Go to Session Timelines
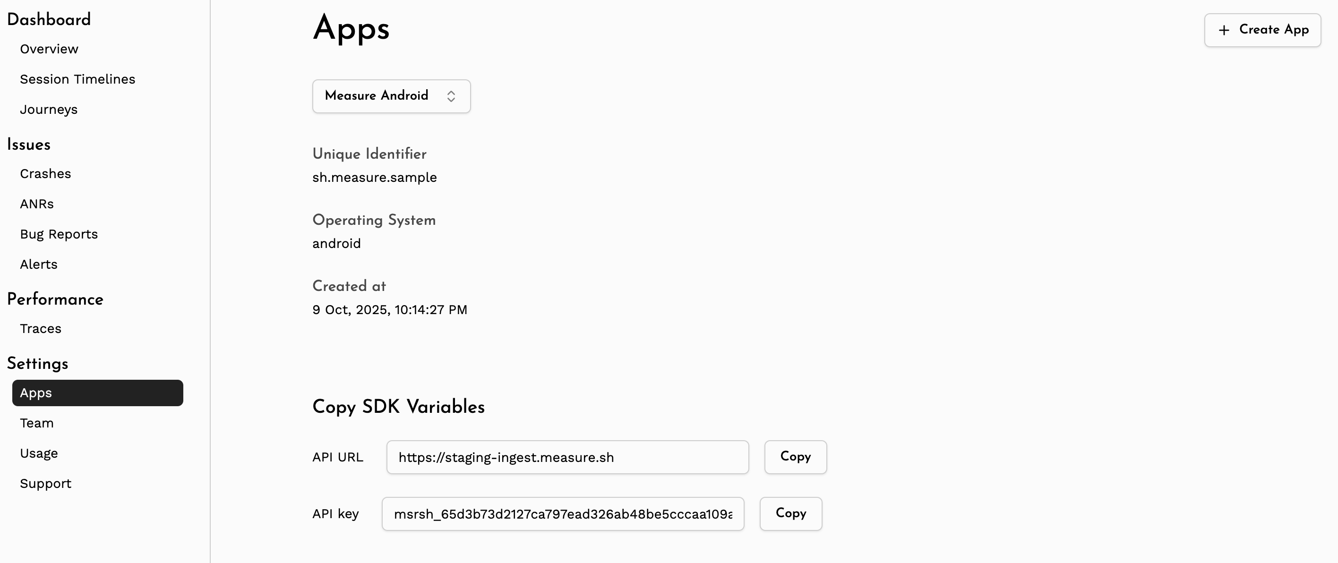 click(77, 79)
